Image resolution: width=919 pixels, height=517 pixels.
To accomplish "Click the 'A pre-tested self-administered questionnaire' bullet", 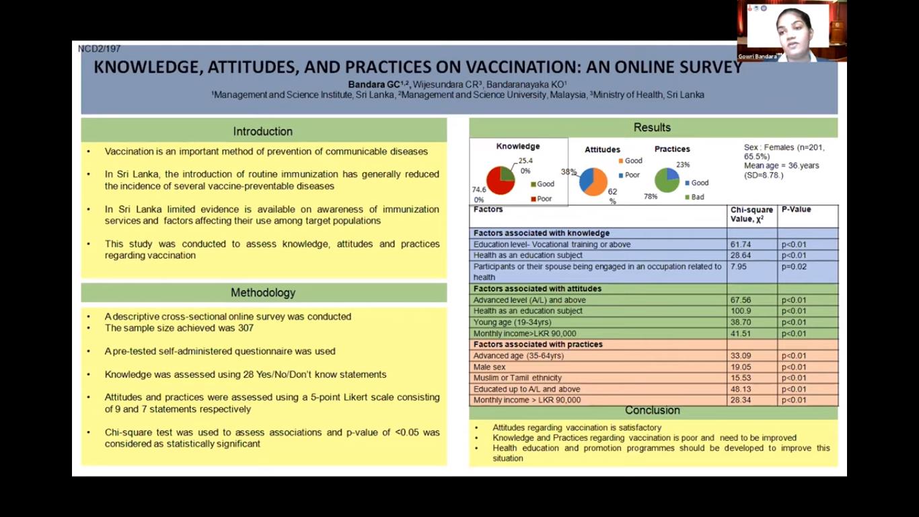I will [x=220, y=351].
